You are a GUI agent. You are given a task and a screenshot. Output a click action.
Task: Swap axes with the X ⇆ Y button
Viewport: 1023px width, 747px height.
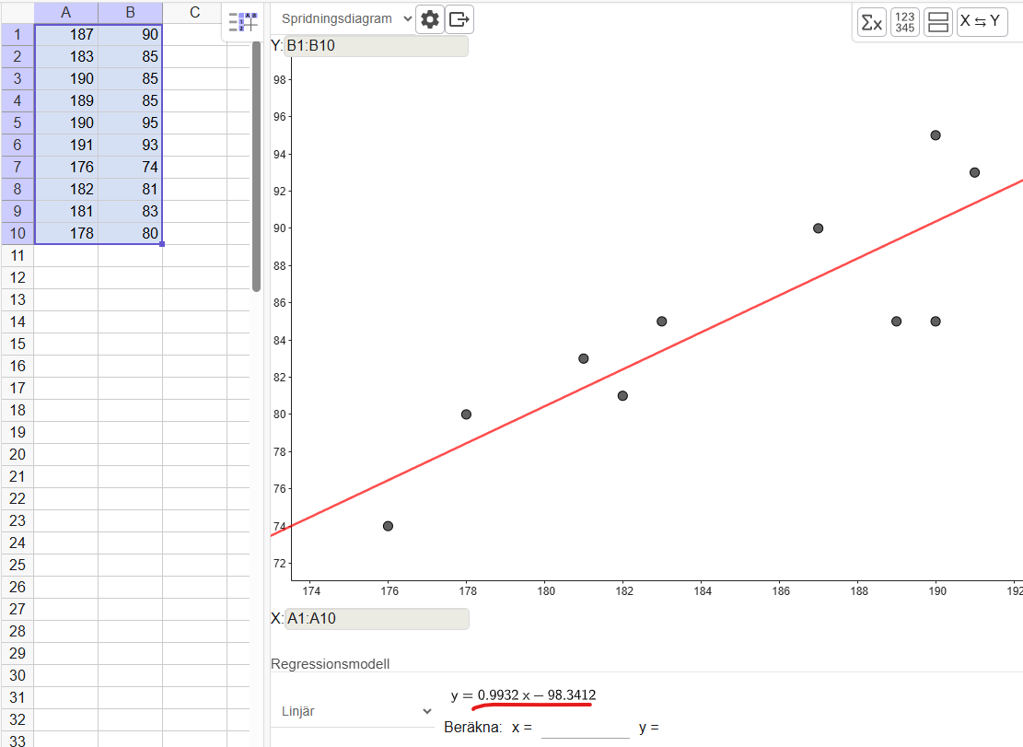tap(982, 22)
